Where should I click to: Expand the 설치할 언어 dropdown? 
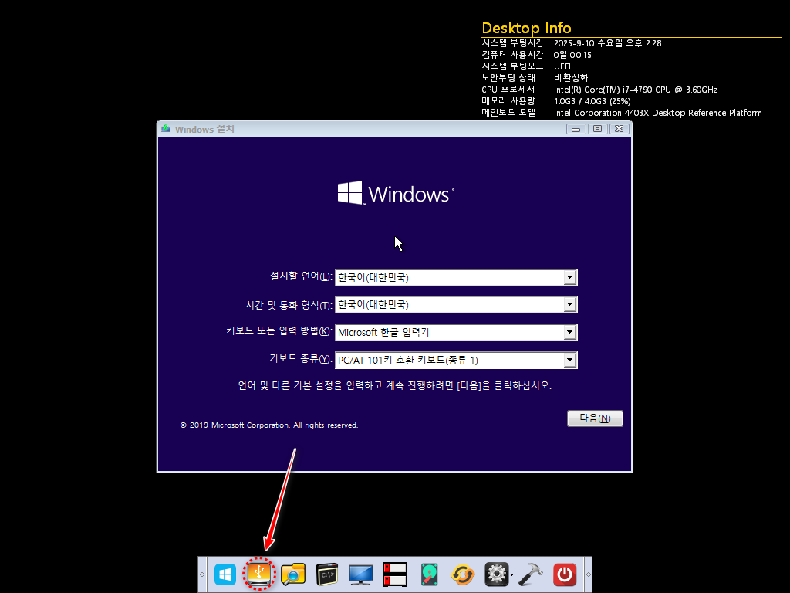pos(569,277)
